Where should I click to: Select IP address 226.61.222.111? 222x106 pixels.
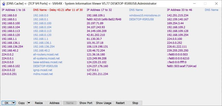[x=177, y=47]
